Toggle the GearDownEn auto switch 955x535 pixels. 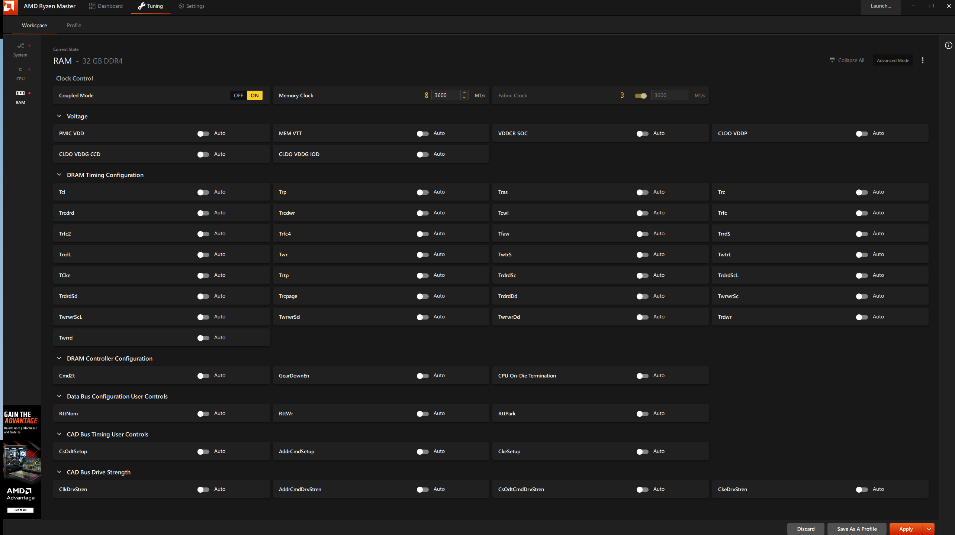[x=422, y=376]
